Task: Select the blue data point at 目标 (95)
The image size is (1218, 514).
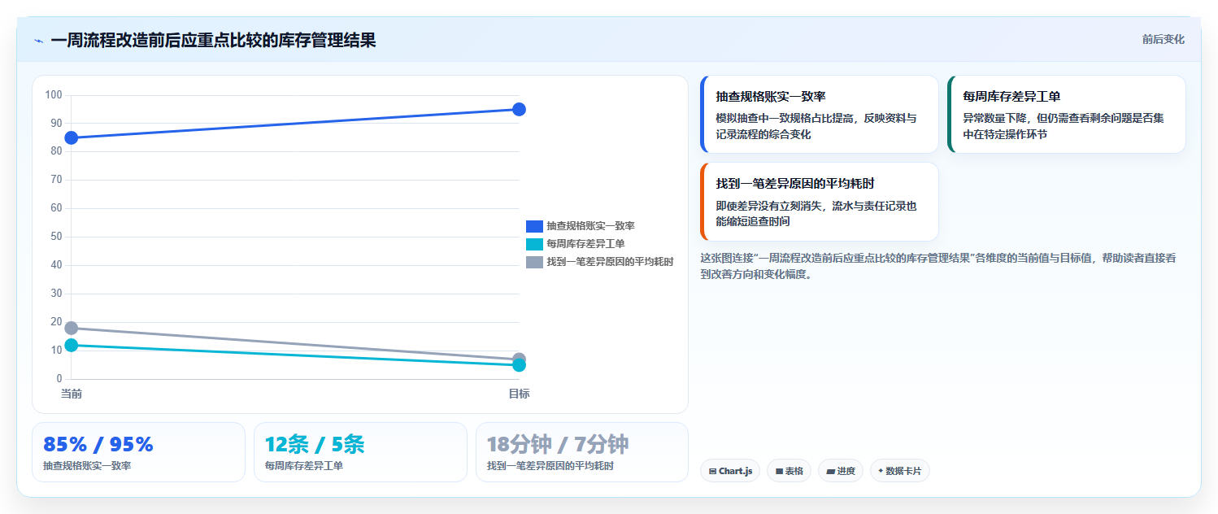Action: [519, 109]
